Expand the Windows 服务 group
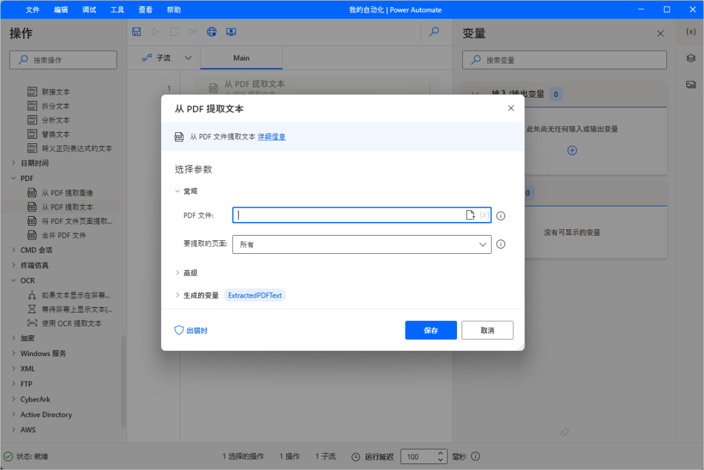Screen dimensions: 704x470 (14, 353)
